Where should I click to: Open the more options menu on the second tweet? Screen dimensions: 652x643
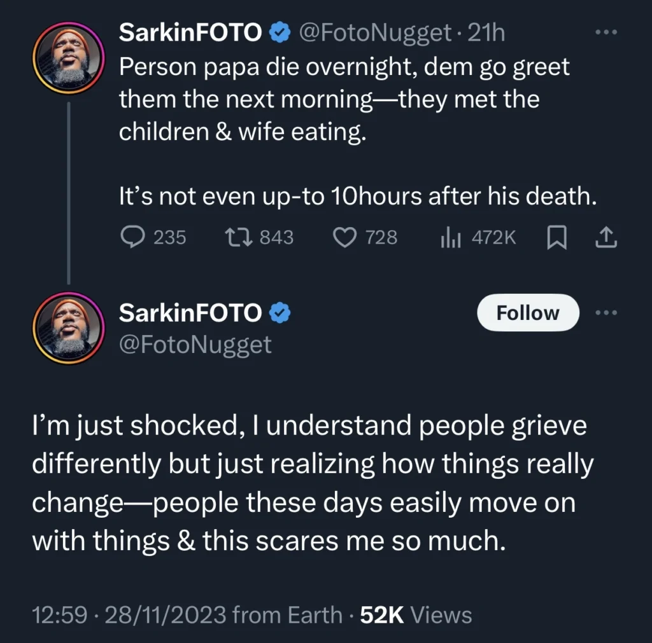pyautogui.click(x=606, y=312)
